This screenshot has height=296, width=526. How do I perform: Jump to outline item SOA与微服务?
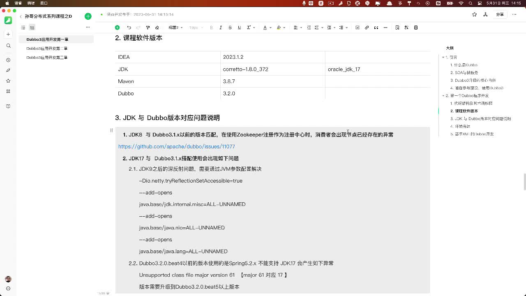coord(464,73)
